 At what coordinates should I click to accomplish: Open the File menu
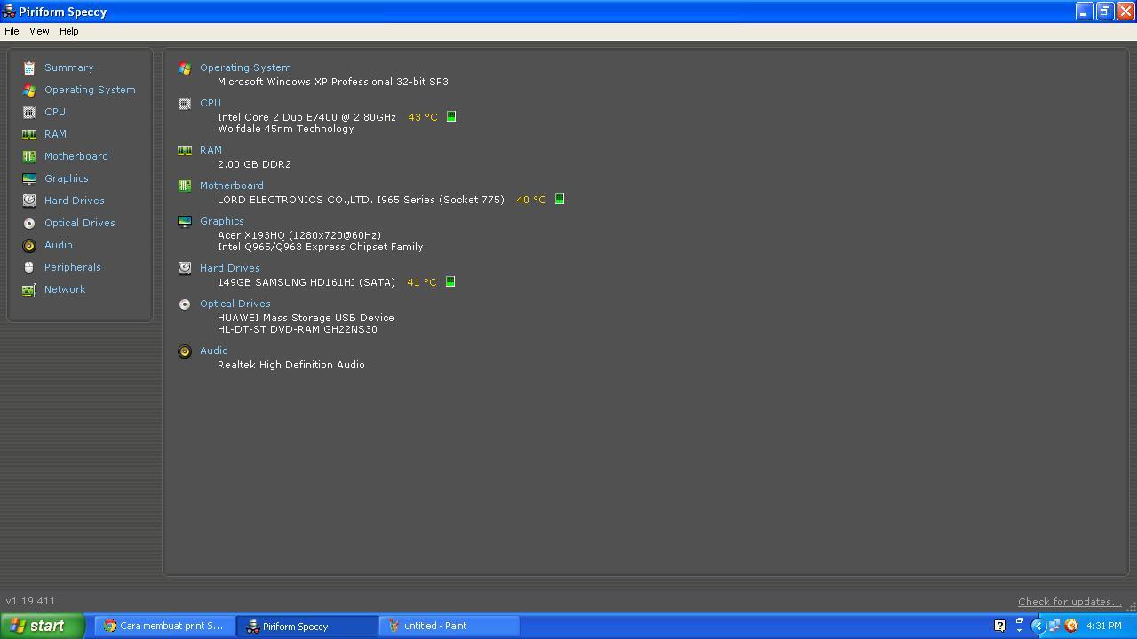12,31
